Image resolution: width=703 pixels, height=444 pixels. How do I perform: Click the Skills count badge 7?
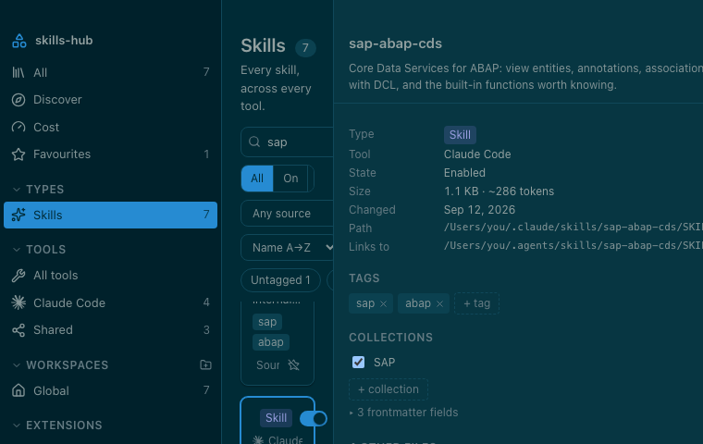[x=305, y=47]
